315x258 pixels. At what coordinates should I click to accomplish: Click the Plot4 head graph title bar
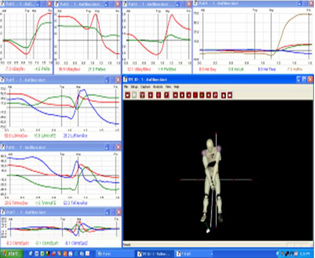253,4
